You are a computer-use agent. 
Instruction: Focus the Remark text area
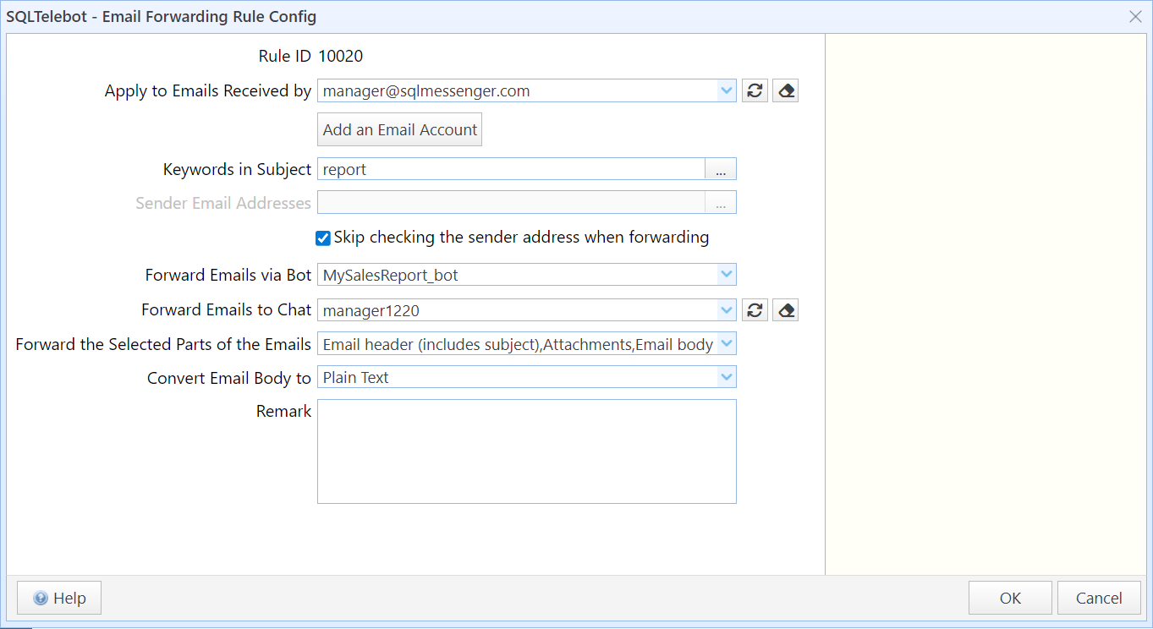pos(526,451)
